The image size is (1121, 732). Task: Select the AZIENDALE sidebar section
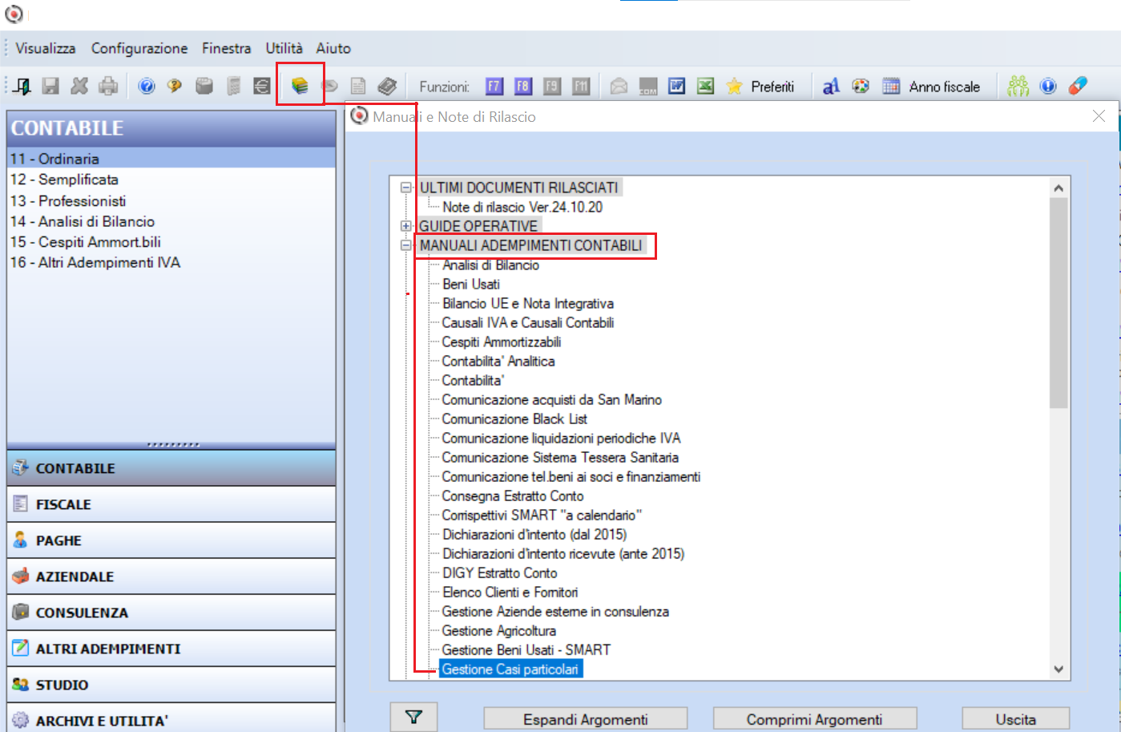tap(171, 576)
